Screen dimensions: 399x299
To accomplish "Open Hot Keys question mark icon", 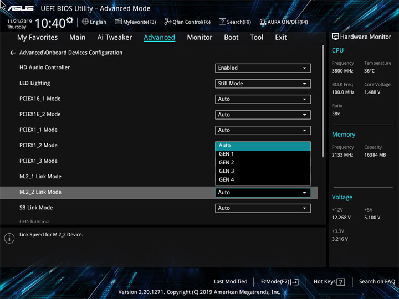I will pyautogui.click(x=340, y=282).
